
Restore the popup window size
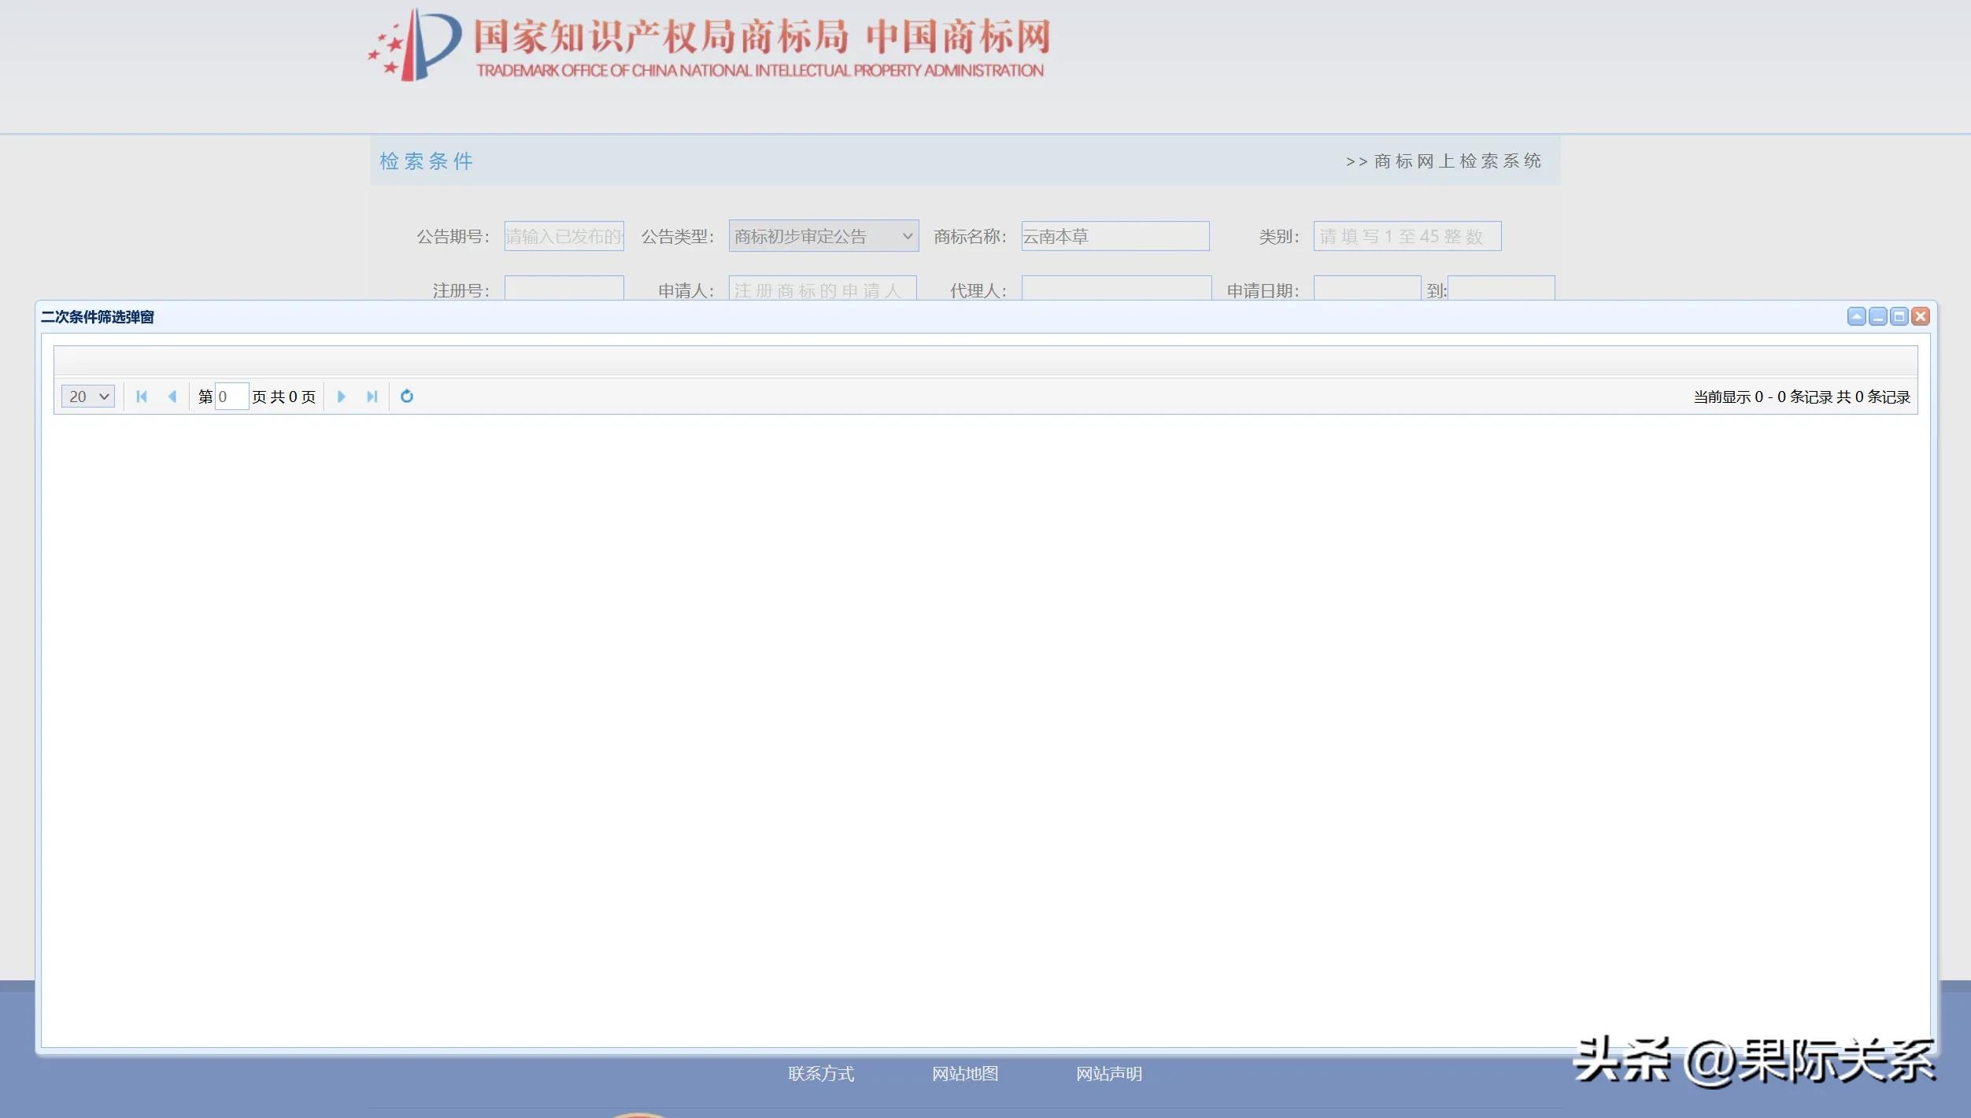[x=1899, y=316]
